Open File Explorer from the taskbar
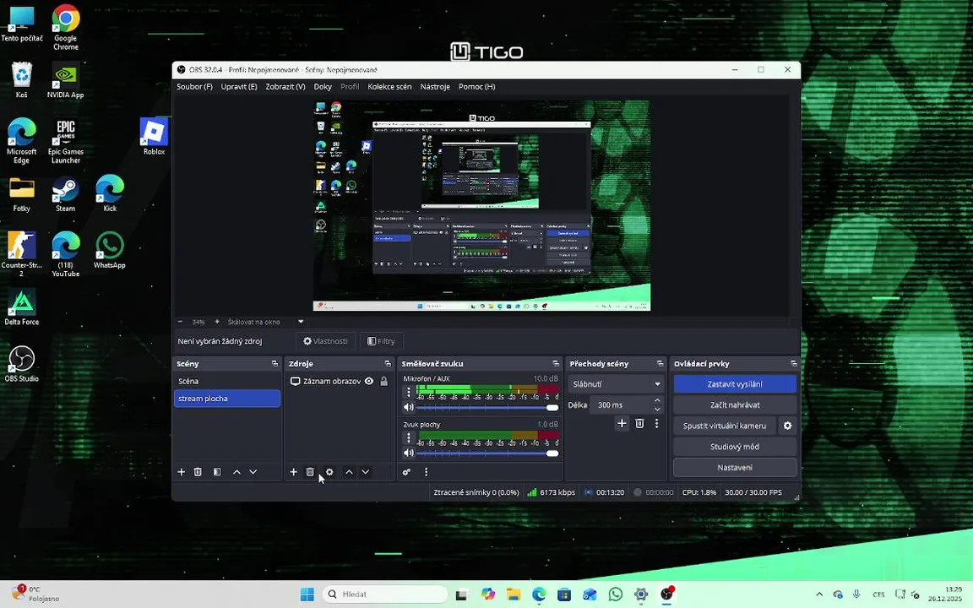This screenshot has height=608, width=973. point(514,594)
